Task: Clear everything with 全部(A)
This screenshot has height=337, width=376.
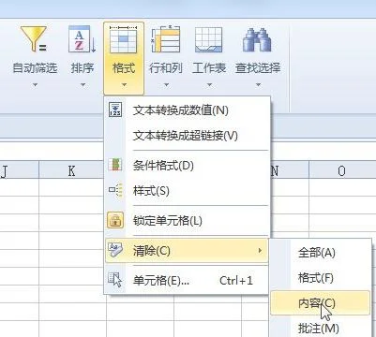Action: (x=321, y=252)
